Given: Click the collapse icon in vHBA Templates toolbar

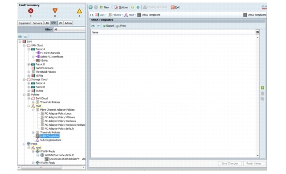Looking at the screenshot, I should point(98,26).
